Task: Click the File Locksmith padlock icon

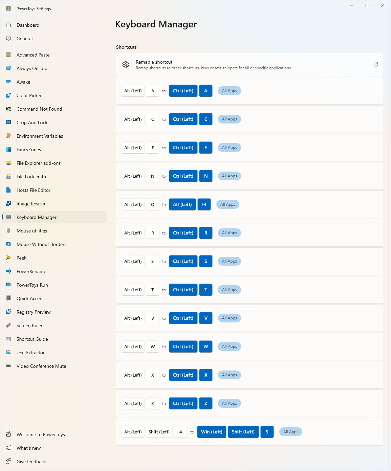Action: click(8, 177)
